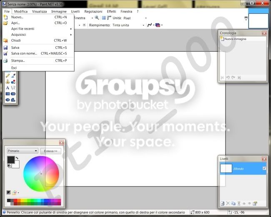Click the blending mode icon
271x217 pixels.
click(x=158, y=25)
